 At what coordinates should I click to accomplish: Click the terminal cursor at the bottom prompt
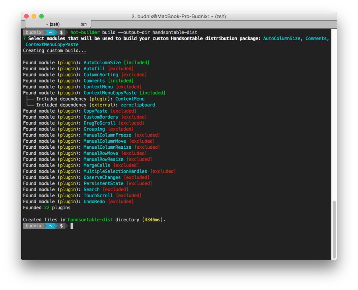click(x=72, y=226)
